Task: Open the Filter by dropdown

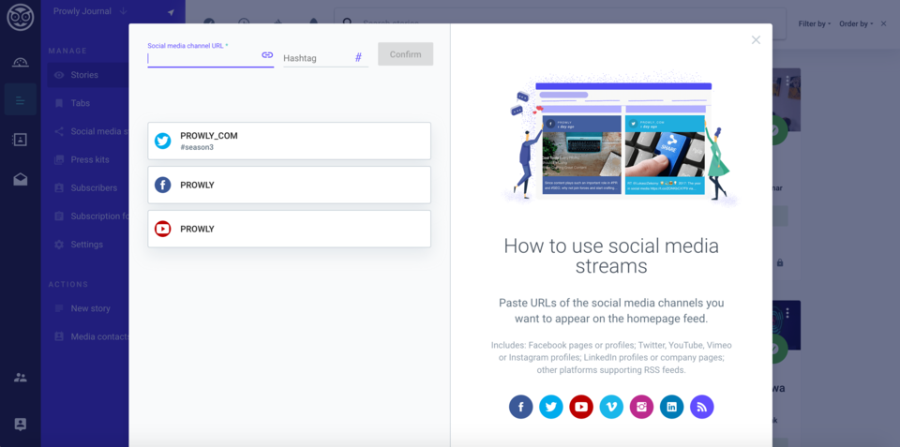Action: click(x=815, y=24)
